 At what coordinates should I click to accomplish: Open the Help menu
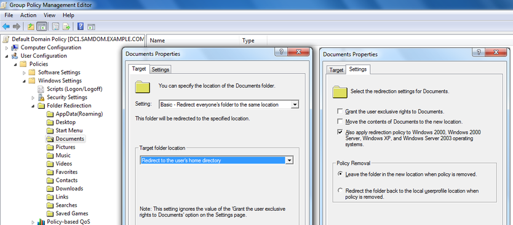68,15
